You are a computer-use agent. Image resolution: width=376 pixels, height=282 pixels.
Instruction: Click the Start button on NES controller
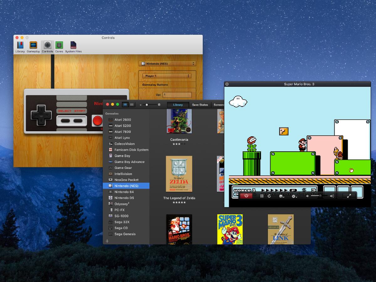coord(77,121)
